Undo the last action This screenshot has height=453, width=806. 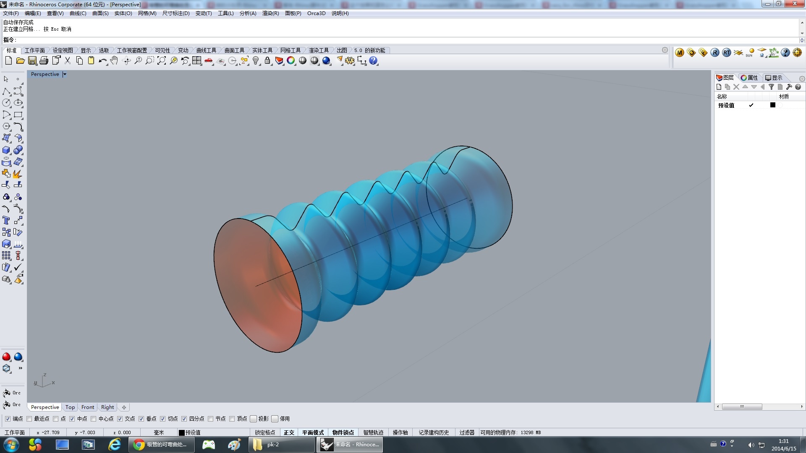pyautogui.click(x=102, y=61)
